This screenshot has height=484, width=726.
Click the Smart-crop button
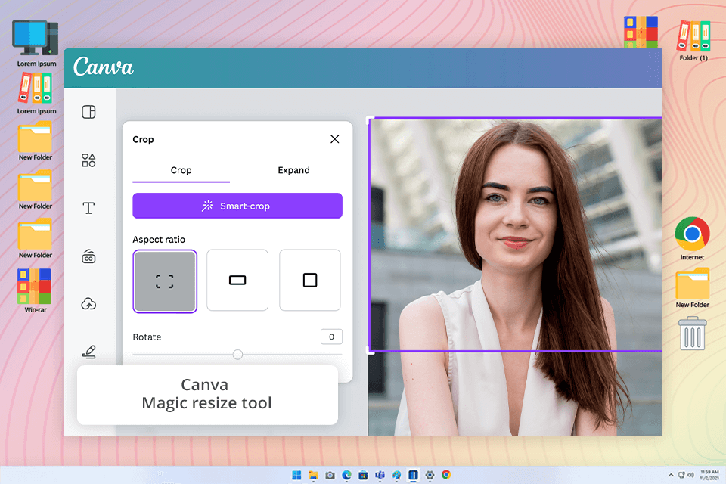click(237, 206)
